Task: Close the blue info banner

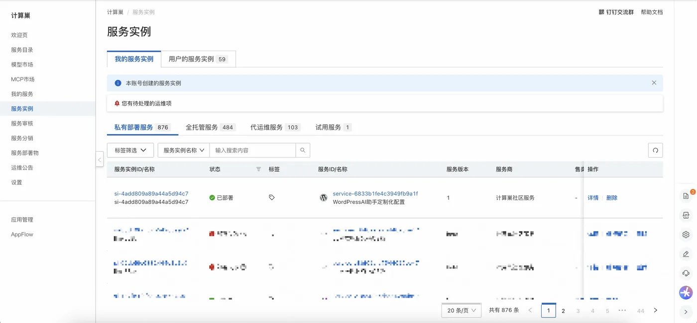Action: pos(654,83)
